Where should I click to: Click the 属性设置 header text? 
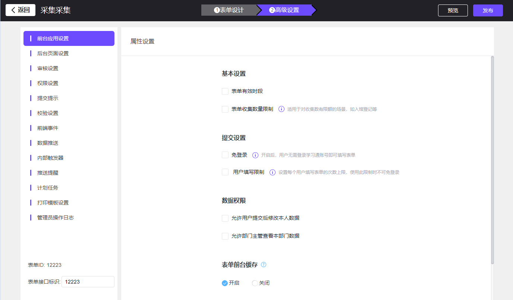point(142,41)
